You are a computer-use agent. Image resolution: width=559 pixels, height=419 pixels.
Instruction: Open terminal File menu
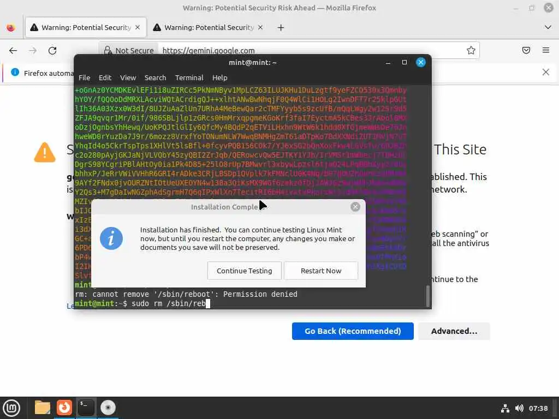85,77
